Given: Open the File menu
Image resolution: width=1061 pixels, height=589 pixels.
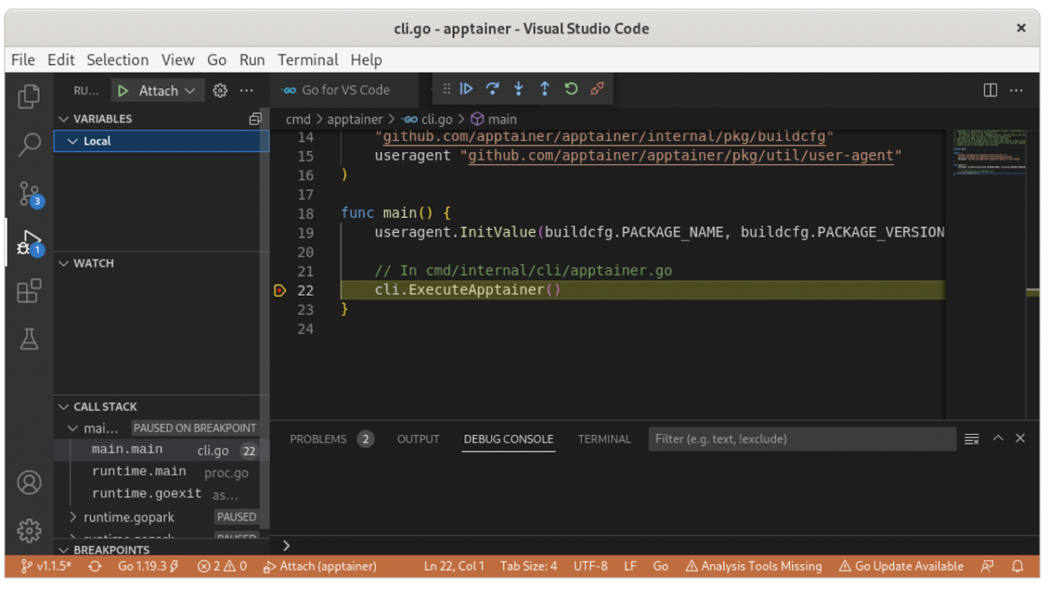Looking at the screenshot, I should pyautogui.click(x=23, y=60).
